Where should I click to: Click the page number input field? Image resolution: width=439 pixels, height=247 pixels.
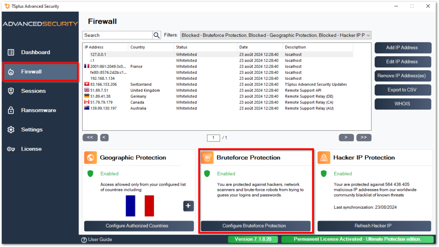click(x=213, y=138)
